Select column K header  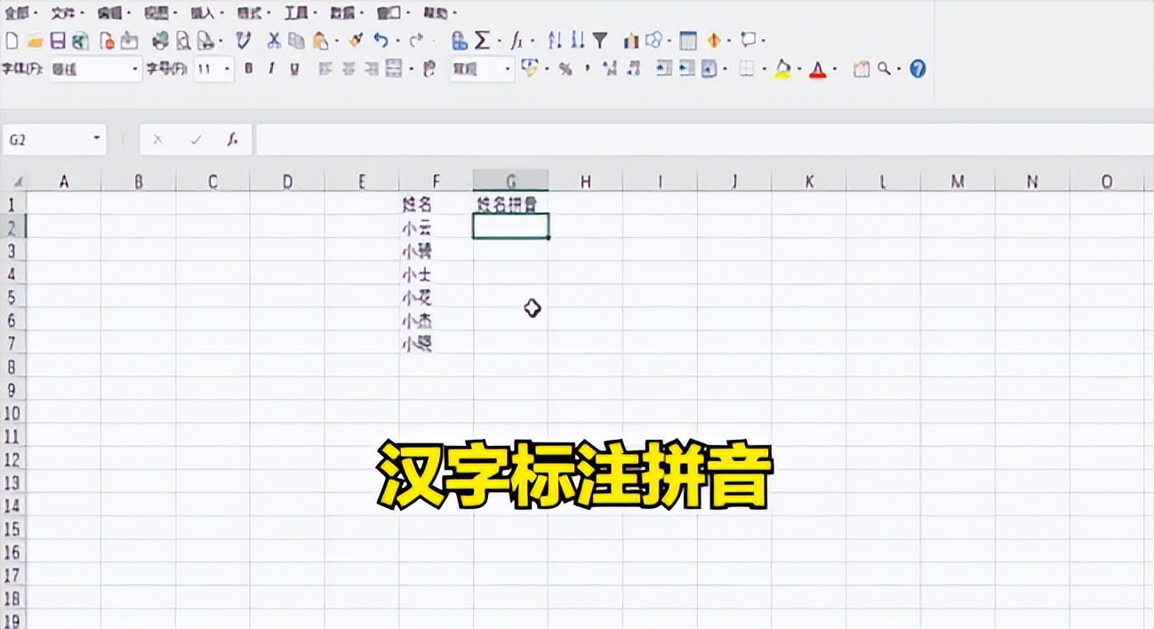(809, 181)
